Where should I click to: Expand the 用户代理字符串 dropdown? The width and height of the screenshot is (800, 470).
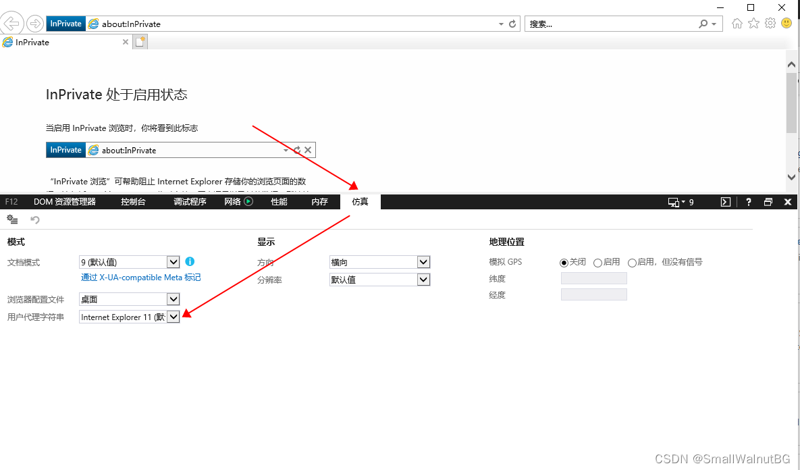coord(174,317)
